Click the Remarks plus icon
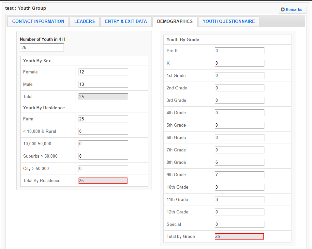 [283, 10]
